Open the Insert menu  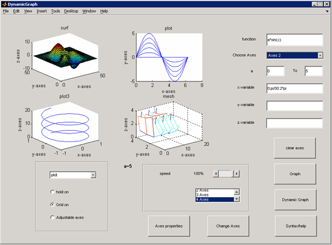click(41, 11)
